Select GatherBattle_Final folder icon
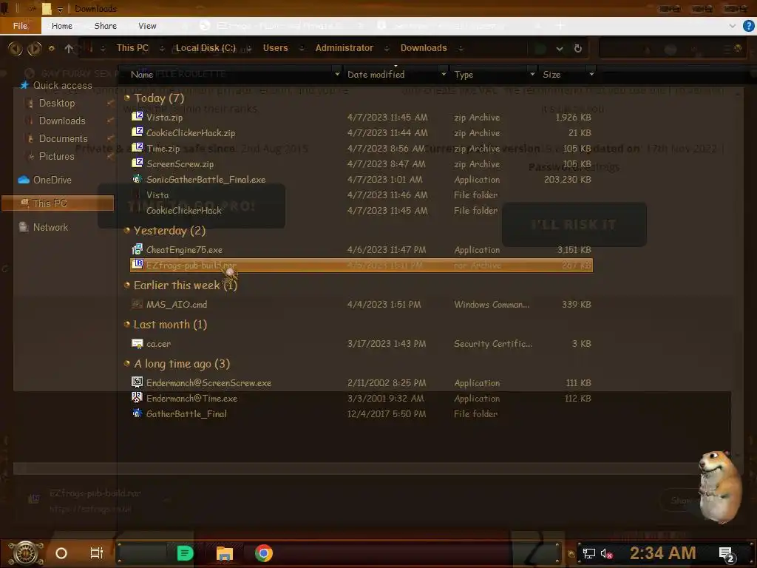The height and width of the screenshot is (568, 757). point(137,413)
